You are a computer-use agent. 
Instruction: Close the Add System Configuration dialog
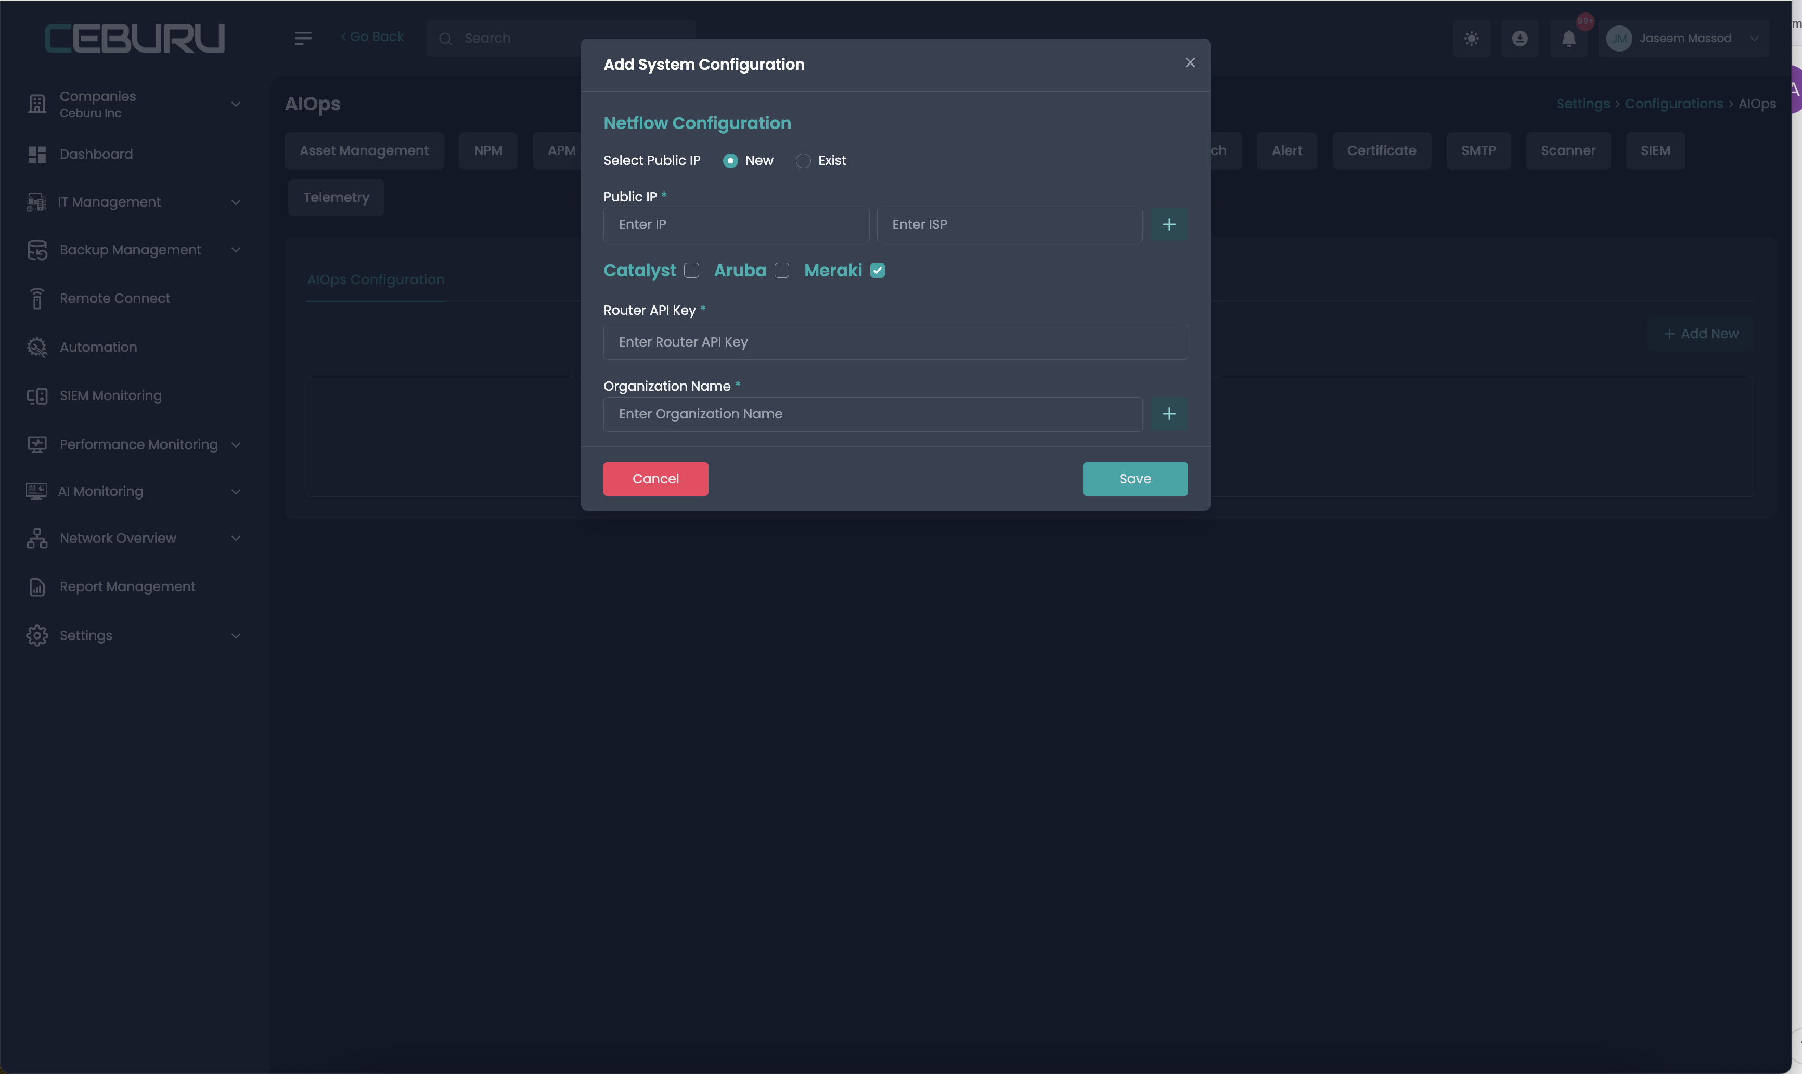tap(1189, 63)
